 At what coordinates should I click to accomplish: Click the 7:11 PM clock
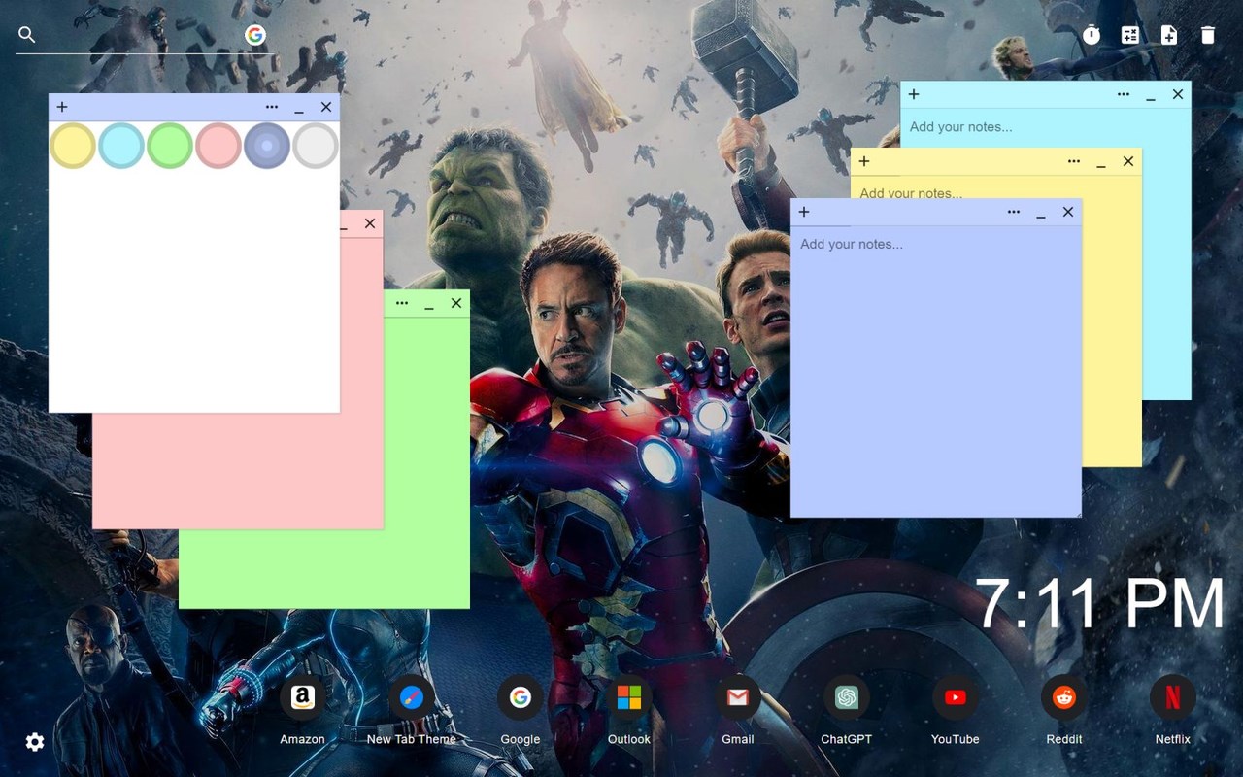1100,604
